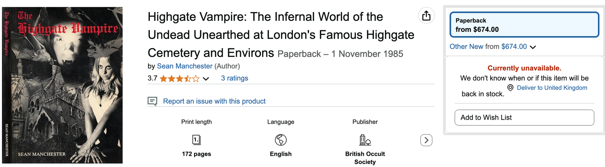605x167 pixels.
Task: Open the Other New from $674.00 link
Action: (x=488, y=47)
